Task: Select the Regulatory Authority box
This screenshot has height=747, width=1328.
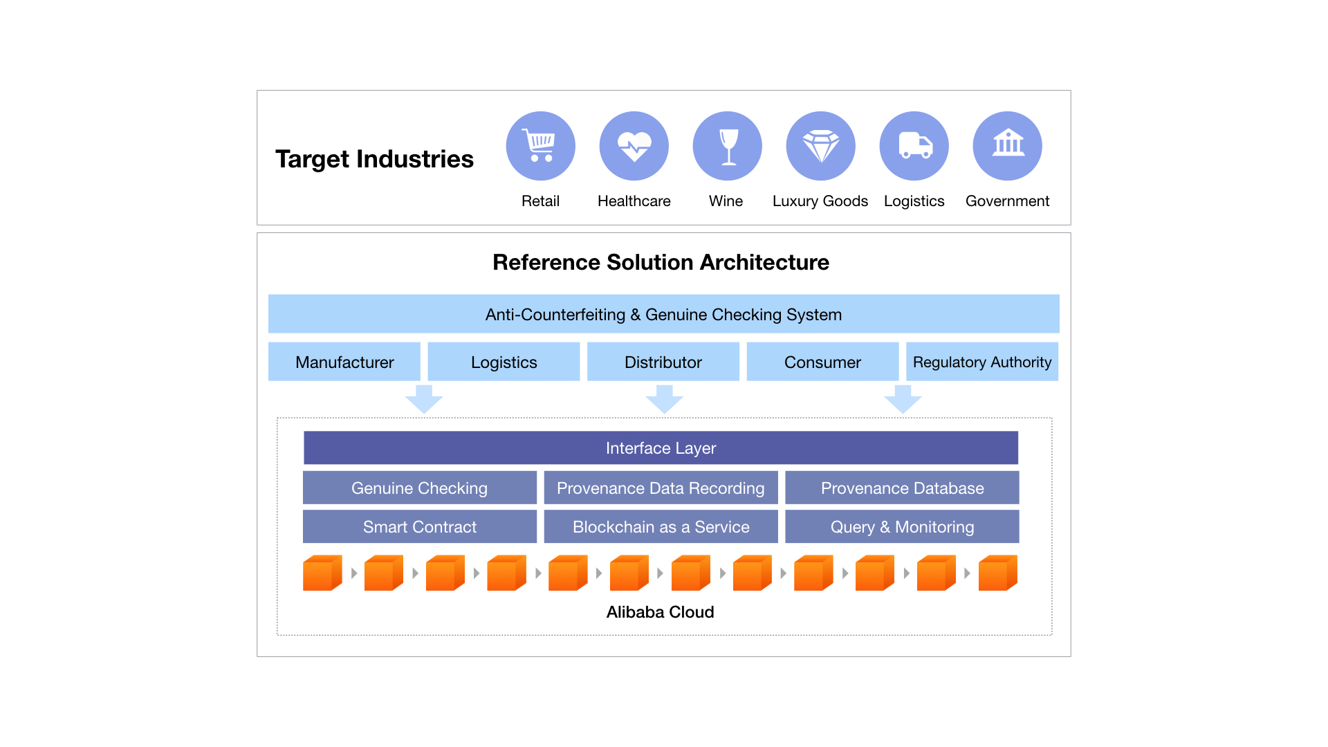Action: point(982,362)
